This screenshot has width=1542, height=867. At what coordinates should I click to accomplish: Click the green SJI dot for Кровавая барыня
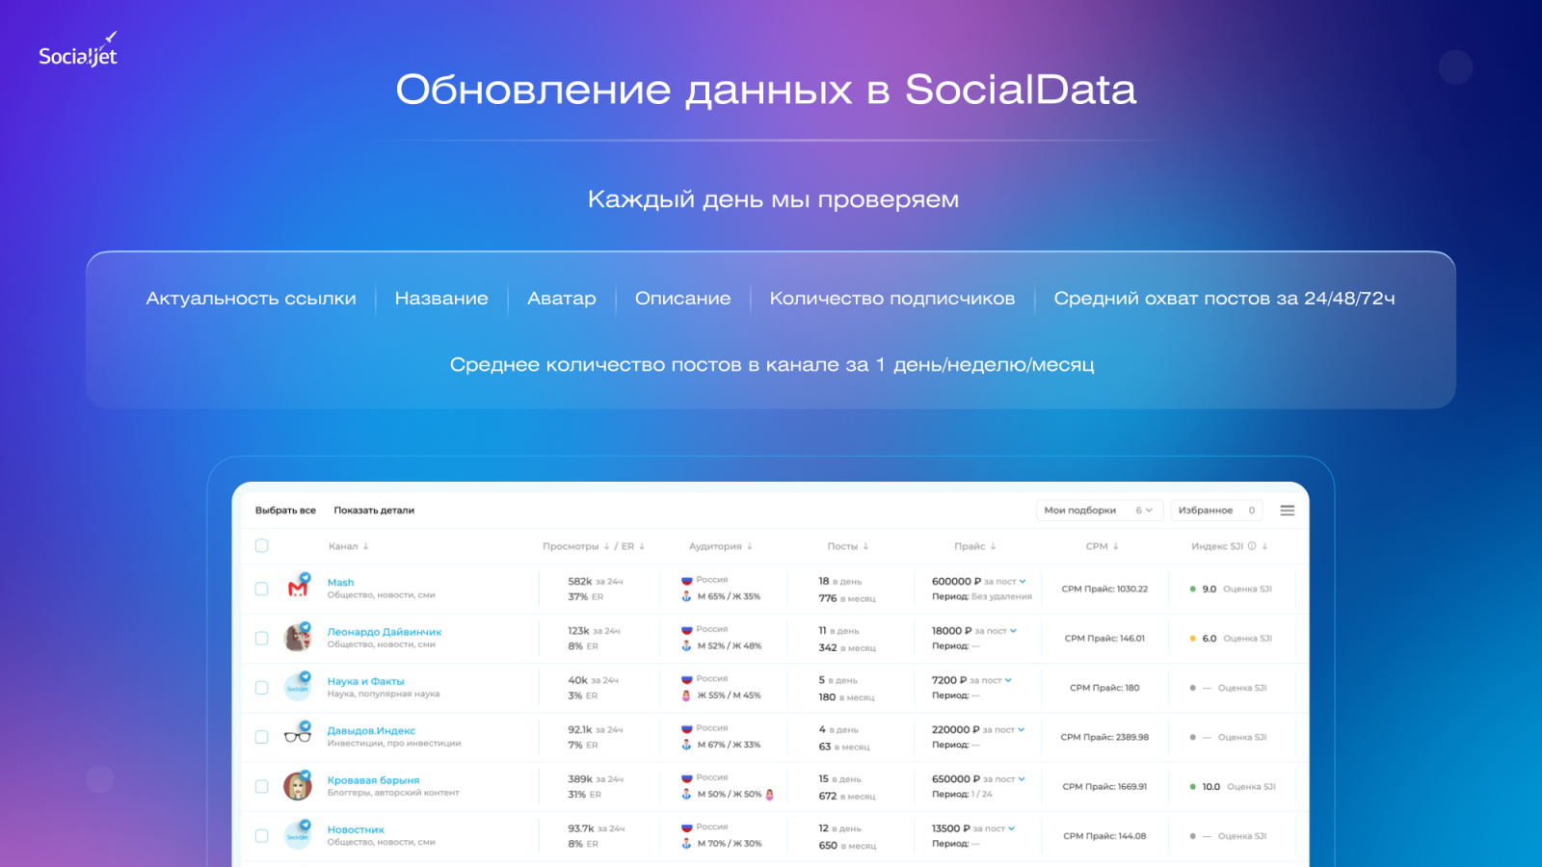coord(1193,787)
